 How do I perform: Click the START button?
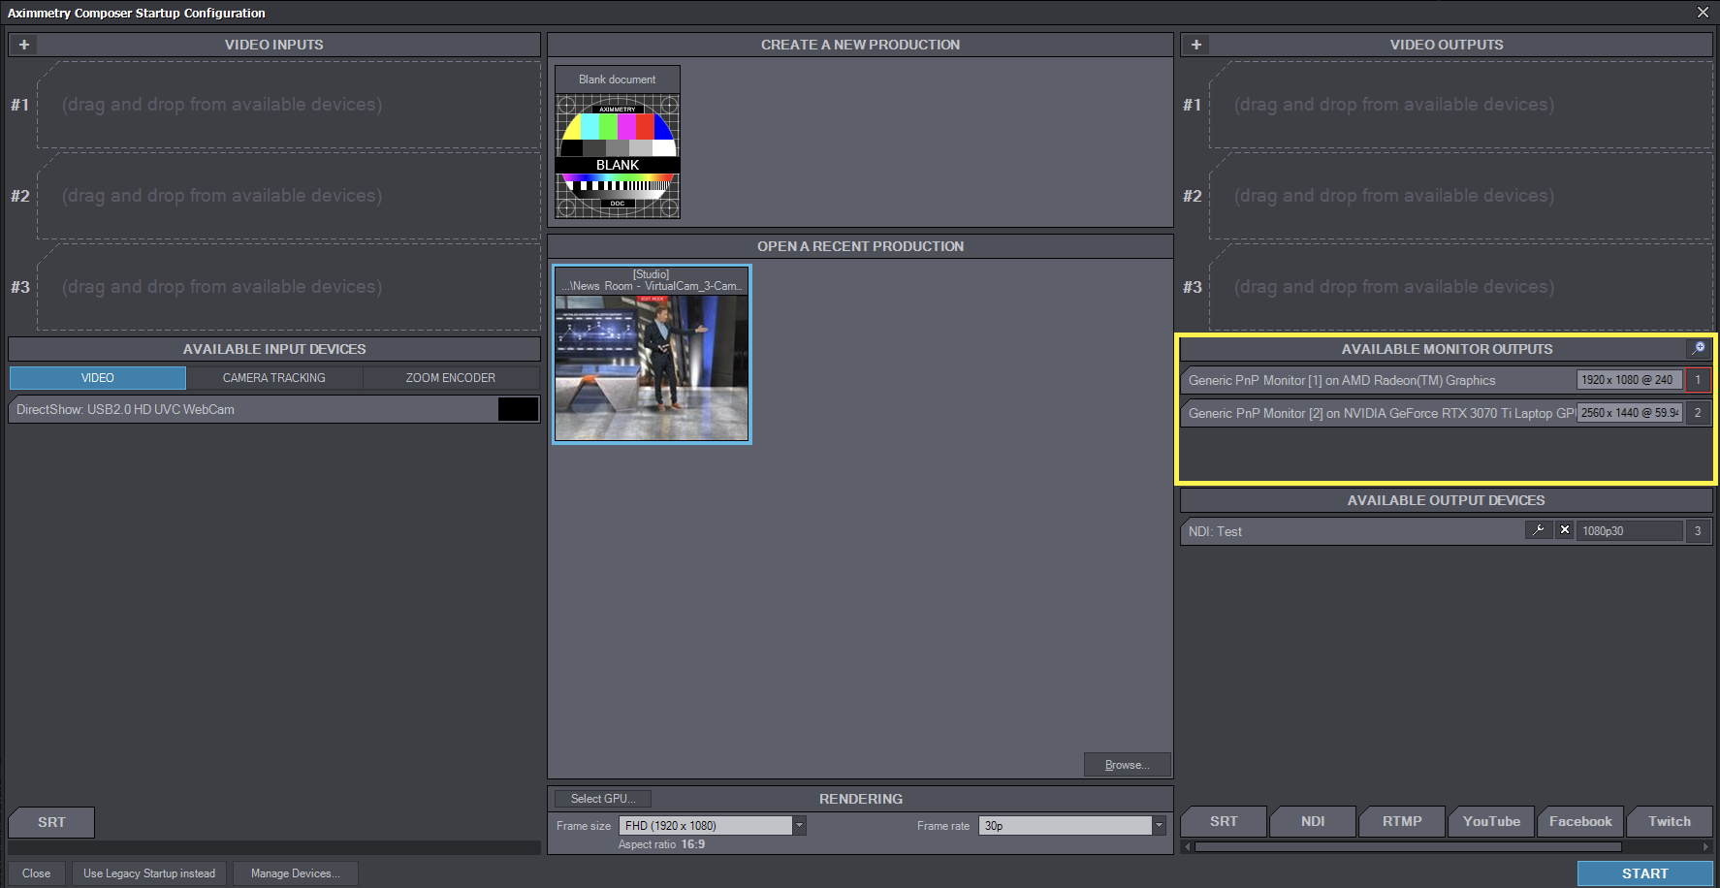tap(1644, 873)
